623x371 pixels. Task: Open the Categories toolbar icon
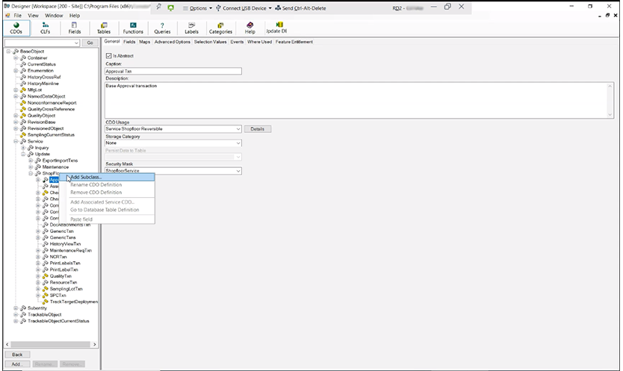click(220, 28)
